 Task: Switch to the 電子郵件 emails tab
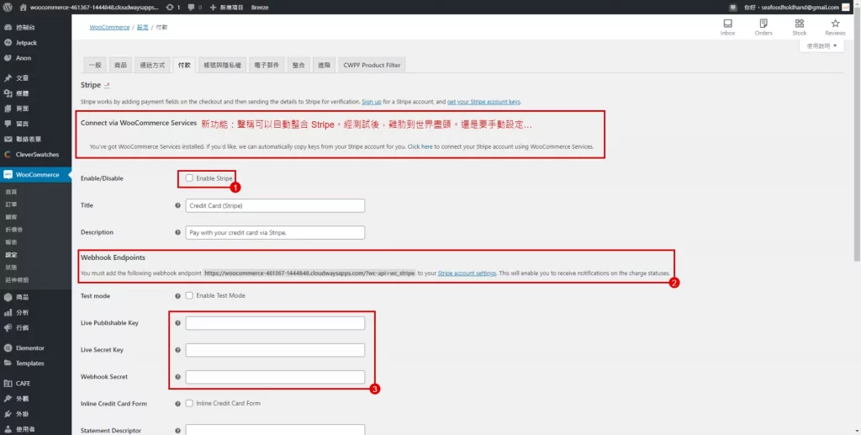pos(267,65)
